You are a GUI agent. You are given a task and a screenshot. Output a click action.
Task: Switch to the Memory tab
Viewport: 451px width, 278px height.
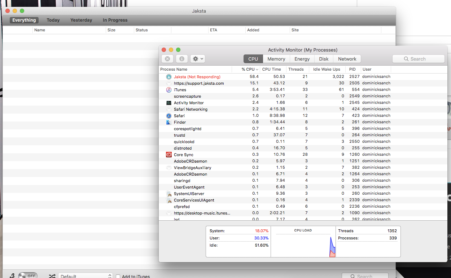click(276, 59)
